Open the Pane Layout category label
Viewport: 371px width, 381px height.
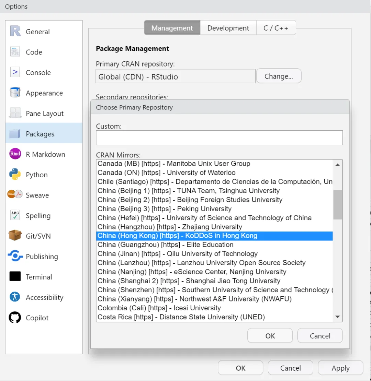[45, 114]
